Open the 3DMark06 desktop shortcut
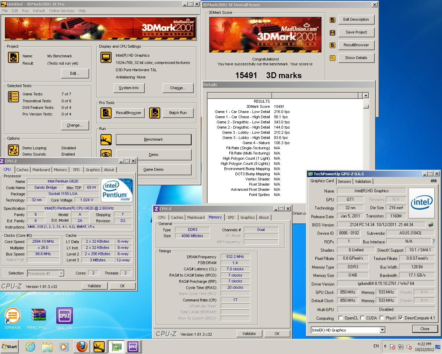442x354 pixels. point(12,318)
